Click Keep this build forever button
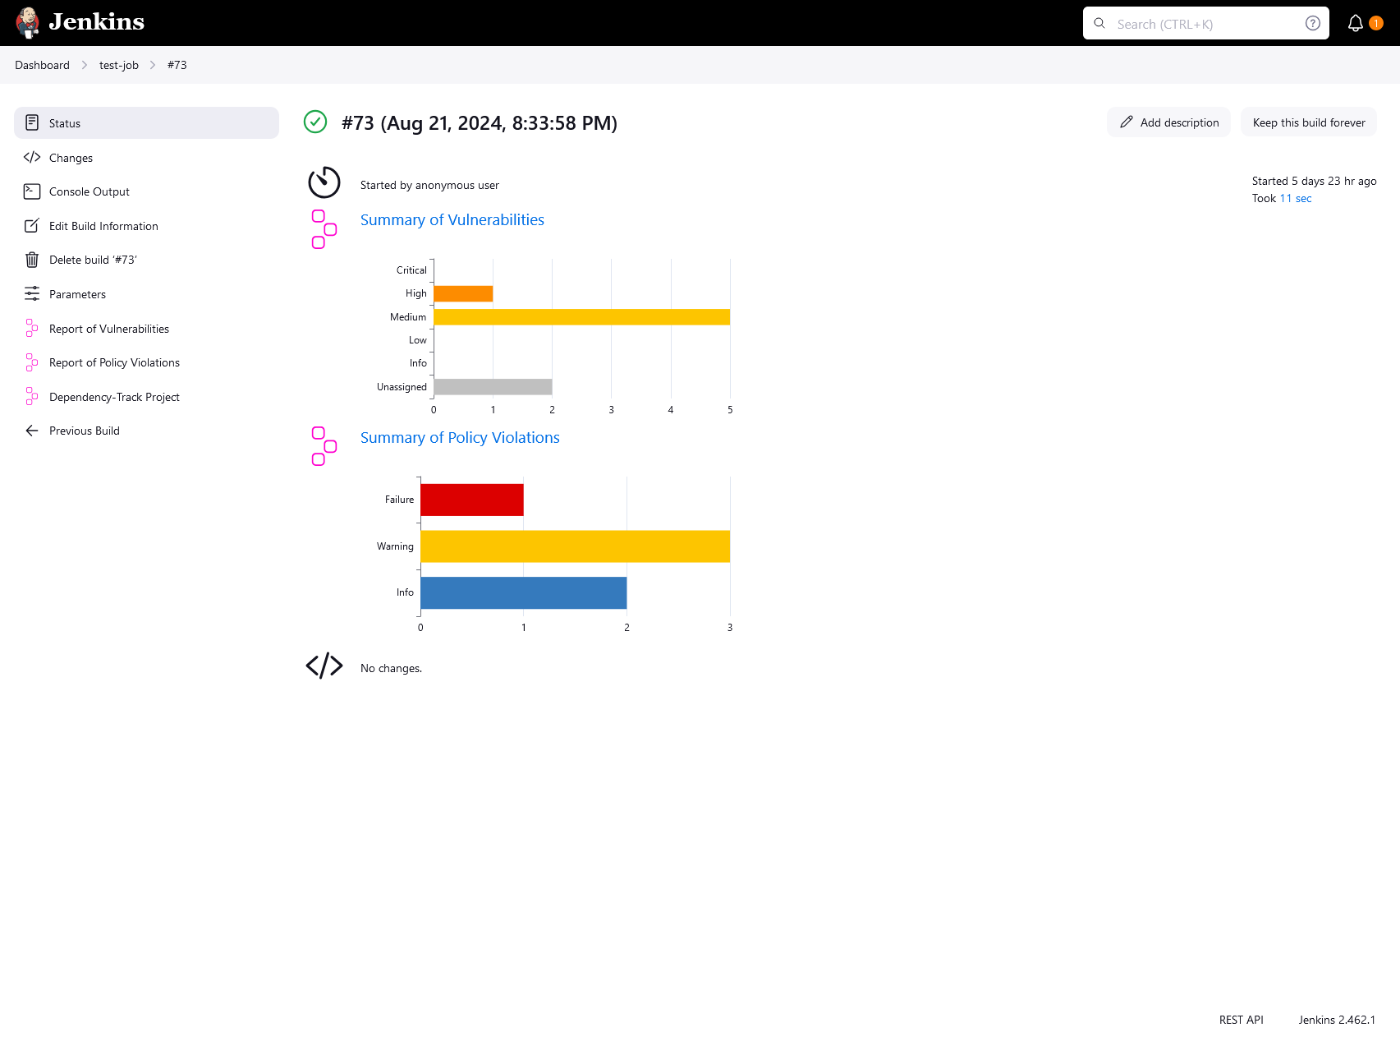This screenshot has height=1046, width=1400. coord(1309,122)
